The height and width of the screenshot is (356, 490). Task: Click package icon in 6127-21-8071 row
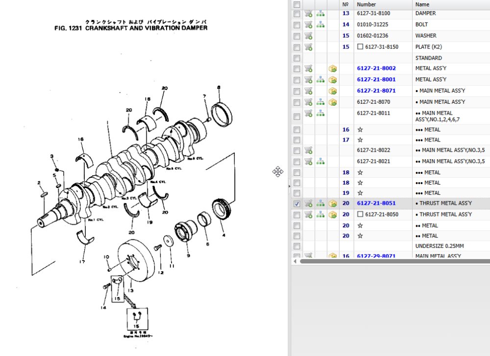click(x=333, y=91)
